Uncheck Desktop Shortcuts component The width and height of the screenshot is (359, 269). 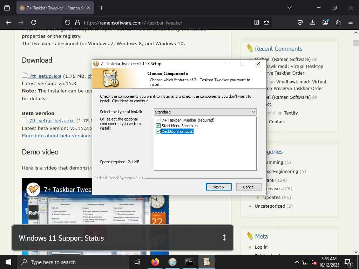158,131
